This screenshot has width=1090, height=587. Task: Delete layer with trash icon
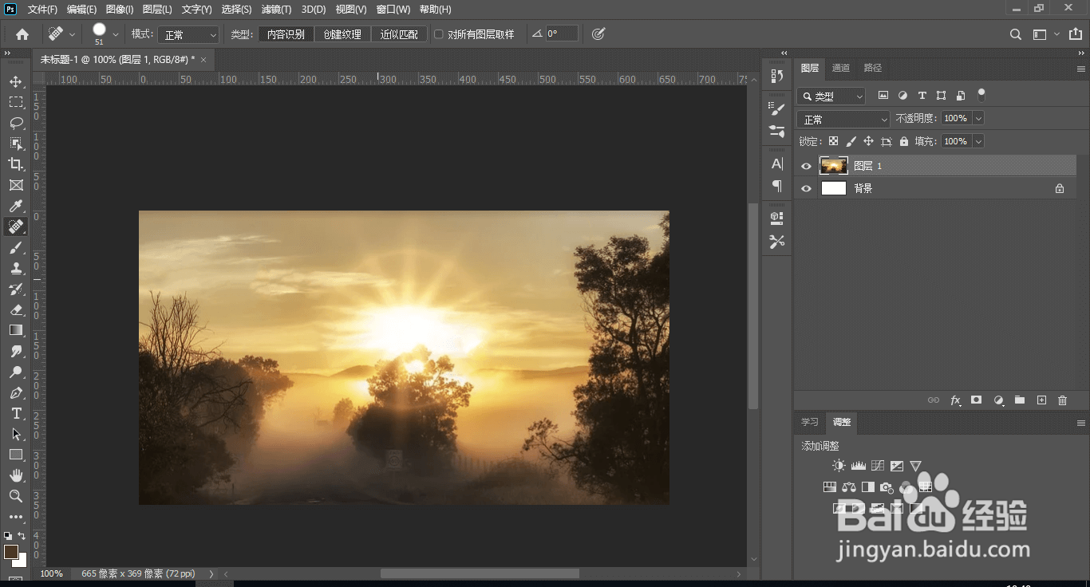[x=1062, y=400]
